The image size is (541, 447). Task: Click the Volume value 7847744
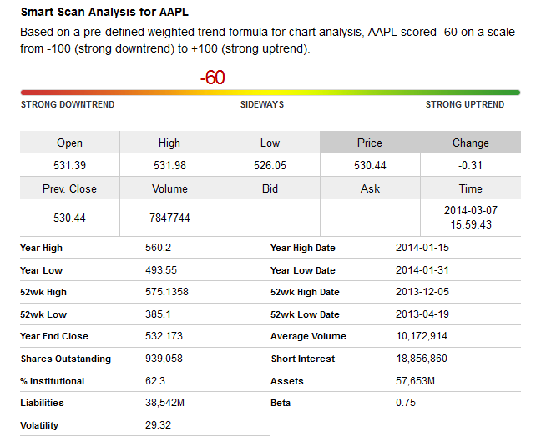click(169, 218)
